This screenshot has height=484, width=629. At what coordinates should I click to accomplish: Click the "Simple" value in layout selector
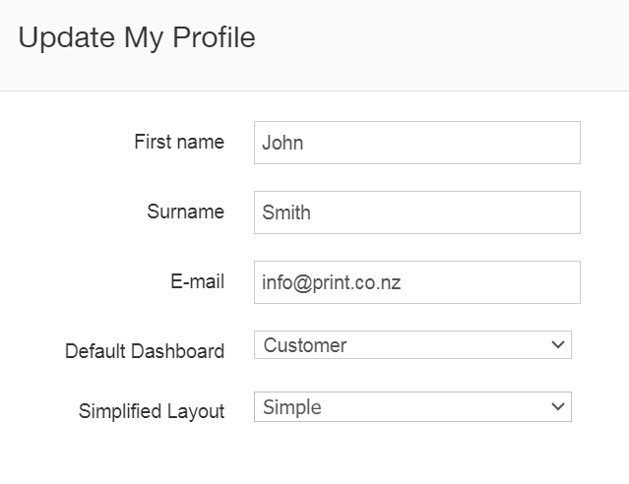pos(292,407)
